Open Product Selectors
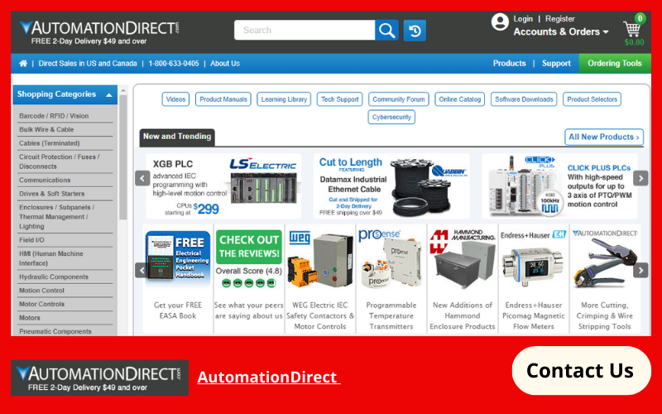This screenshot has height=414, width=662. point(592,99)
